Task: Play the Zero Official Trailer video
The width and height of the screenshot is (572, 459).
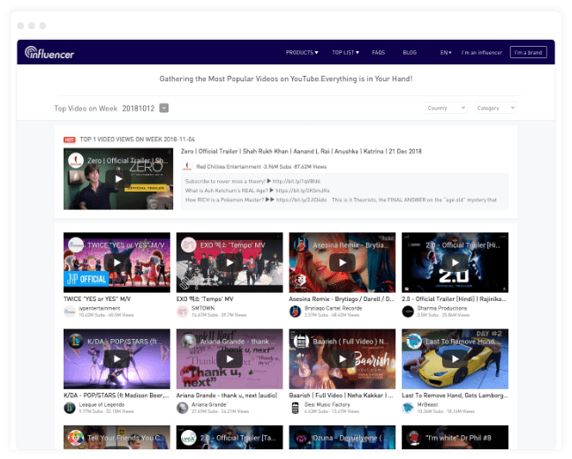Action: tap(118, 179)
